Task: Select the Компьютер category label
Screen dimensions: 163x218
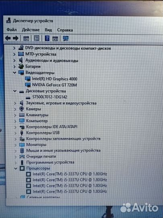Action: 37,121
